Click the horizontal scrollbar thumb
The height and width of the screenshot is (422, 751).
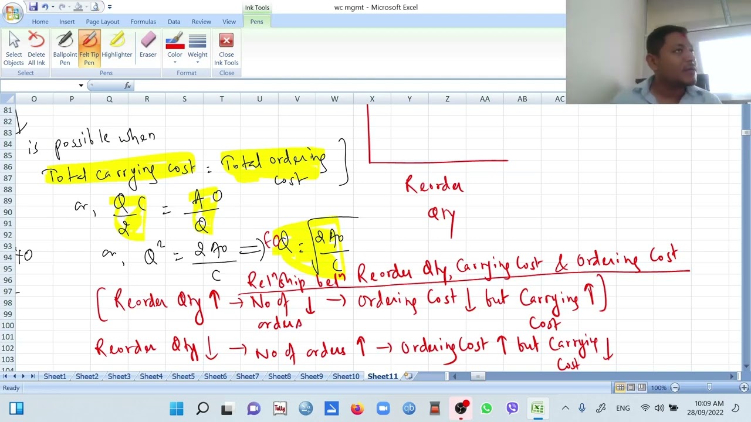479,376
